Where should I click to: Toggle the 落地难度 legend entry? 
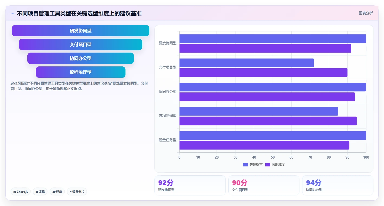point(275,165)
